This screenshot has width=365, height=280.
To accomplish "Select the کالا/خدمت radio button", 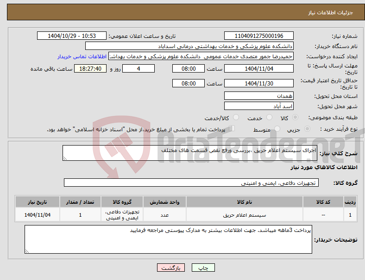I will [x=236, y=117].
